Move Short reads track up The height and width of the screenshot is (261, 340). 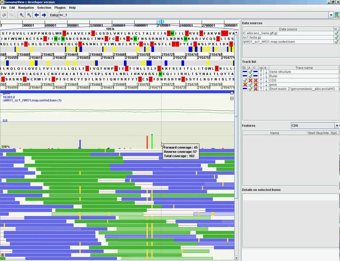[x=261, y=89]
